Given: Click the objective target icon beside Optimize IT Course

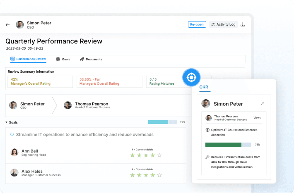Looking at the screenshot, I should coord(207,130).
